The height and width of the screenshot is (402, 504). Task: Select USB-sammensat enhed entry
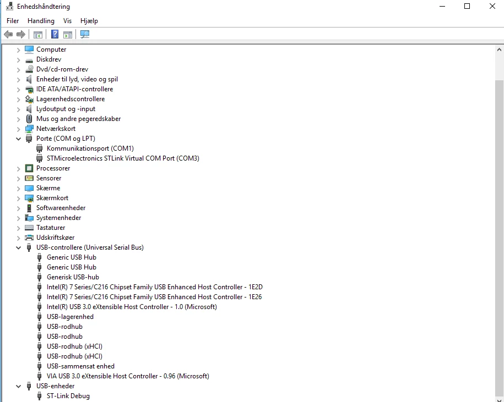(x=80, y=366)
